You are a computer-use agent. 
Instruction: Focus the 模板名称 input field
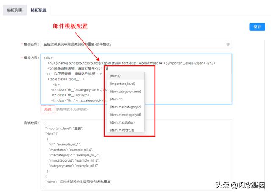136,44
